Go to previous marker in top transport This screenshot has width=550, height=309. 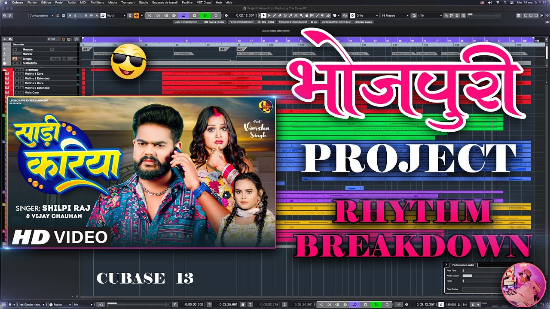(150, 15)
